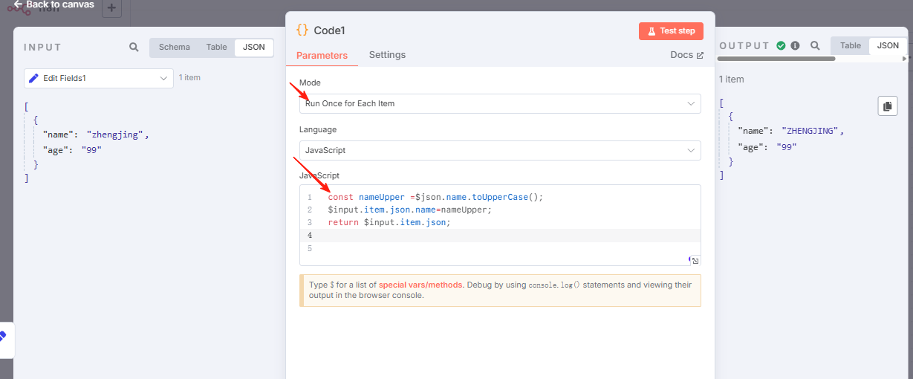
Task: Click the console.log() text in the hint
Action: coord(554,285)
